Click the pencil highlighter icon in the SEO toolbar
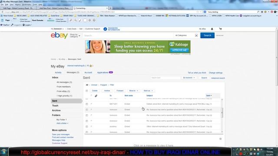Viewport: 278px width, 156px height. point(80,20)
